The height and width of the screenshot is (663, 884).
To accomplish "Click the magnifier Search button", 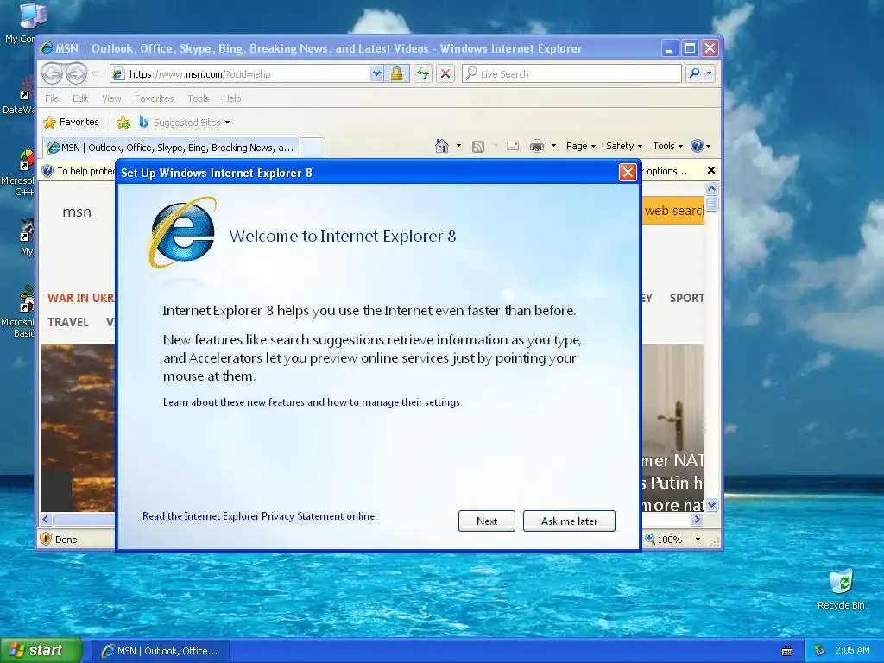I will click(x=695, y=74).
